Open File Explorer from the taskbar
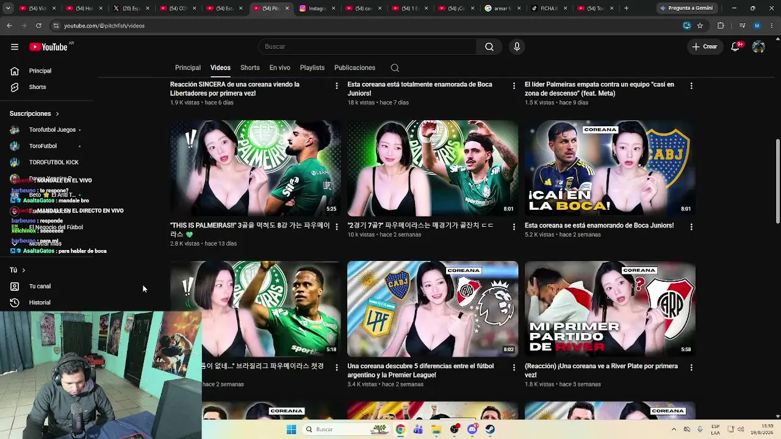 pos(436,429)
